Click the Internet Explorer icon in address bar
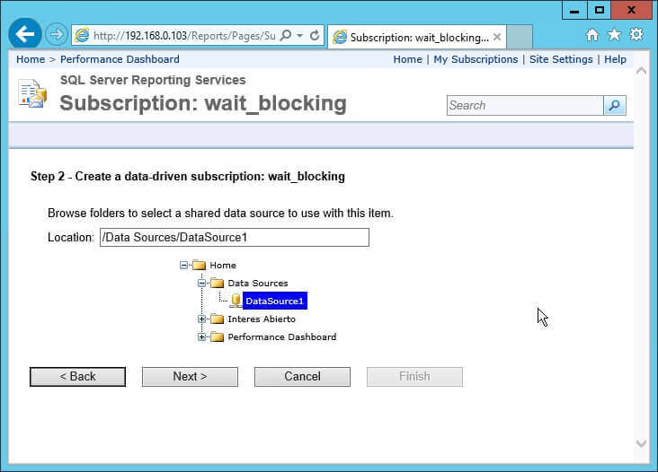Screen dimensions: 658x472 [82, 36]
